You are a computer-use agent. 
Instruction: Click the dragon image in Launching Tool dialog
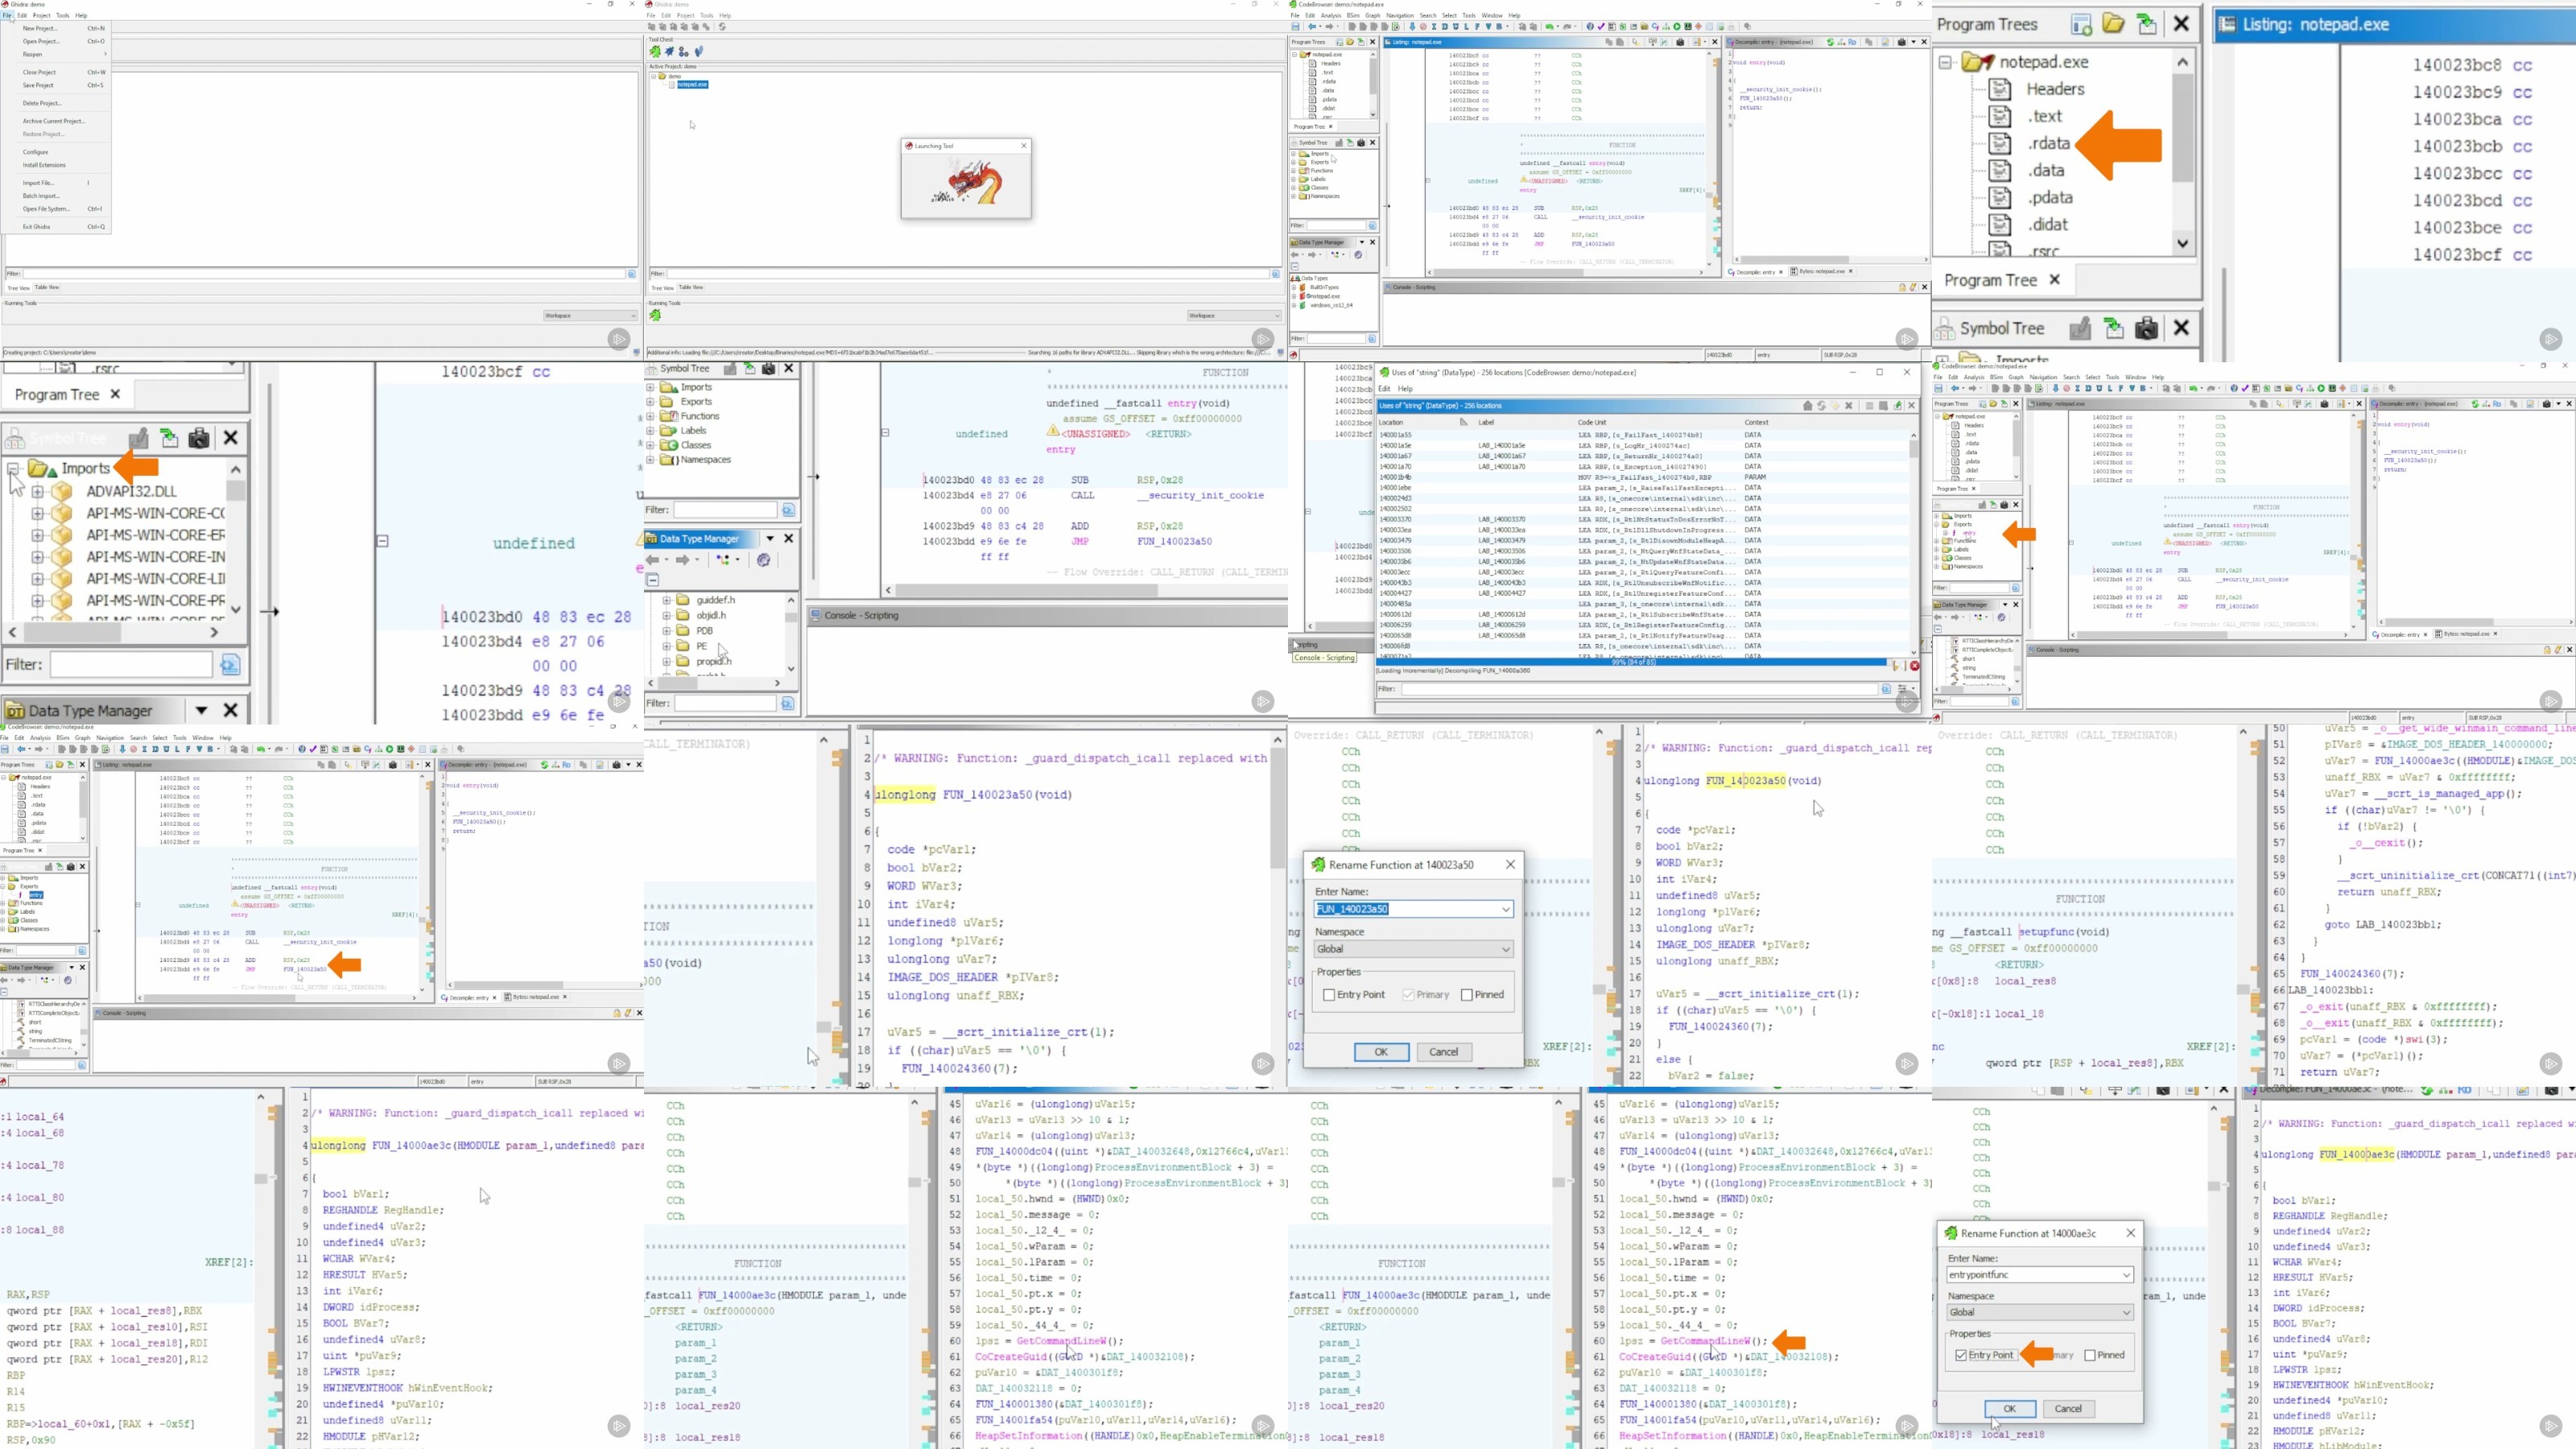(966, 185)
